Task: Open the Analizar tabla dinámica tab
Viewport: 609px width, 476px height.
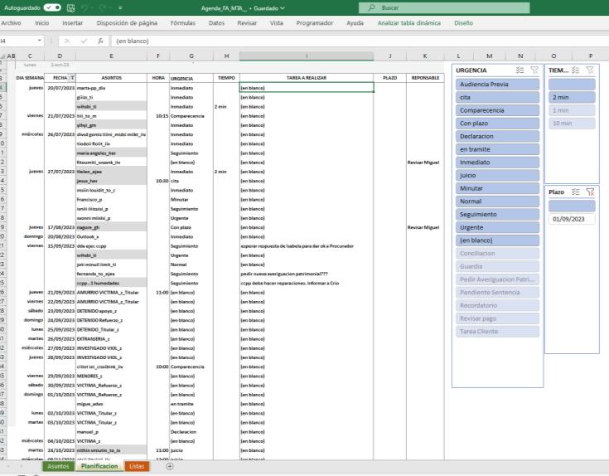Action: pyautogui.click(x=409, y=23)
